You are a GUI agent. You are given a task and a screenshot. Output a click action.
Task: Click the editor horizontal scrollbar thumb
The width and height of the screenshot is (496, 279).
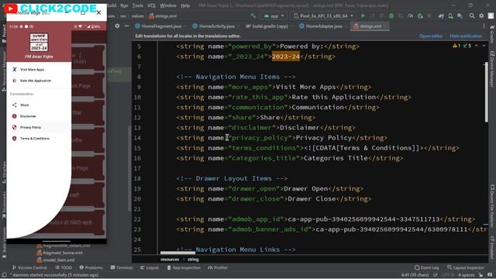click(x=177, y=253)
